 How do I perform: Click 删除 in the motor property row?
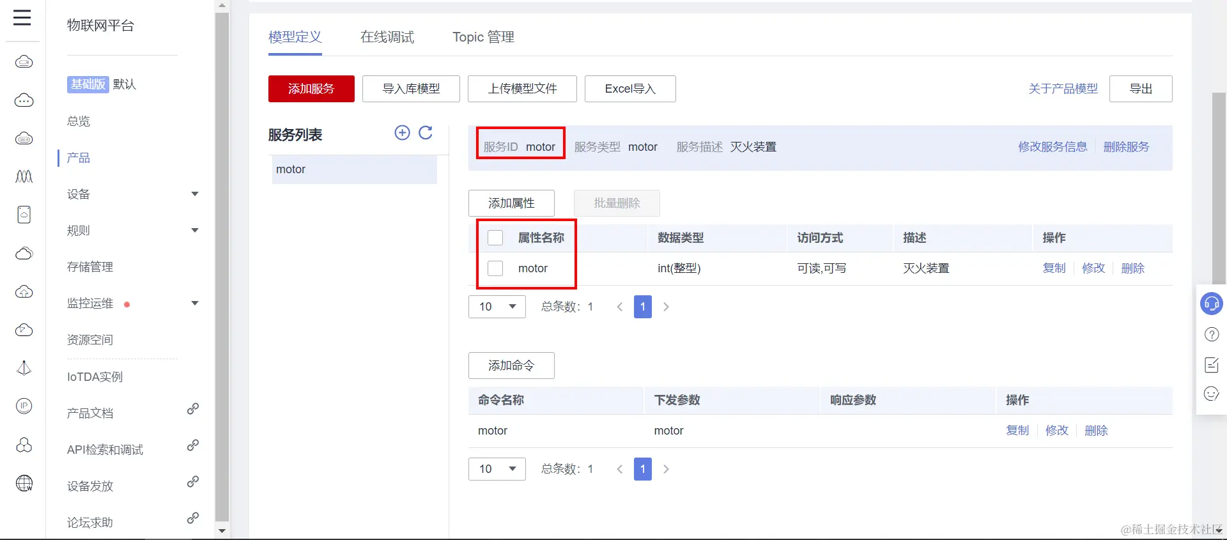[x=1132, y=268]
